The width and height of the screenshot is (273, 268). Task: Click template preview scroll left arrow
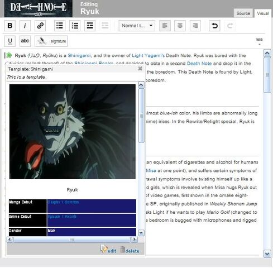[10, 240]
